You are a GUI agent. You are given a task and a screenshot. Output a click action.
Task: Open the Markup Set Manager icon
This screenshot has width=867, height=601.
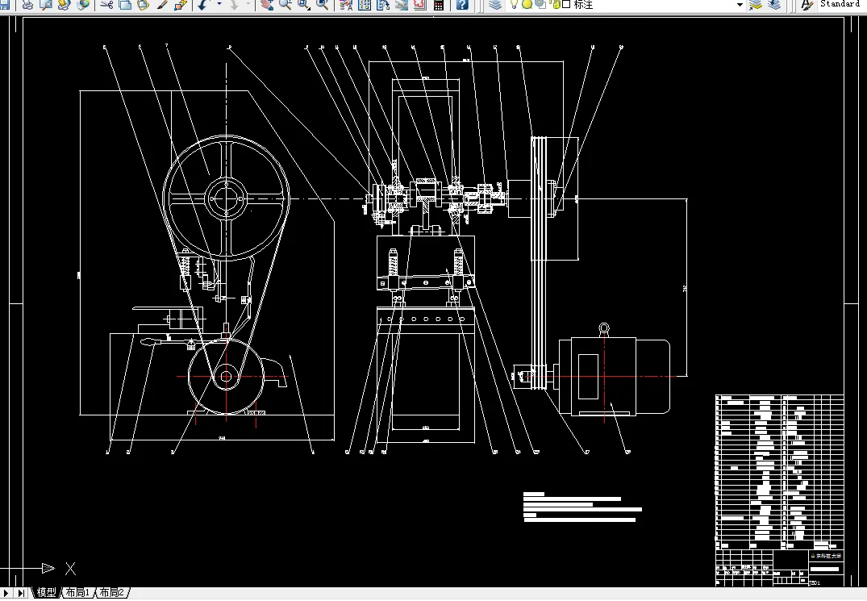tap(419, 4)
